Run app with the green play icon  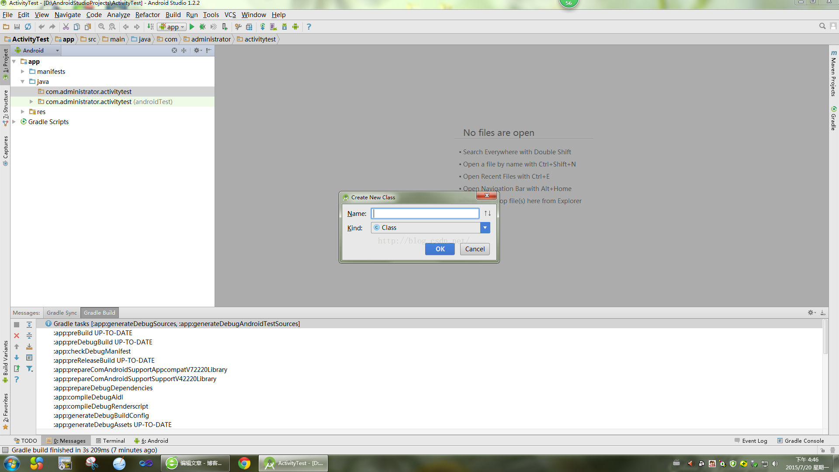click(x=192, y=27)
